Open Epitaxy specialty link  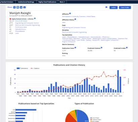pos(89,40)
